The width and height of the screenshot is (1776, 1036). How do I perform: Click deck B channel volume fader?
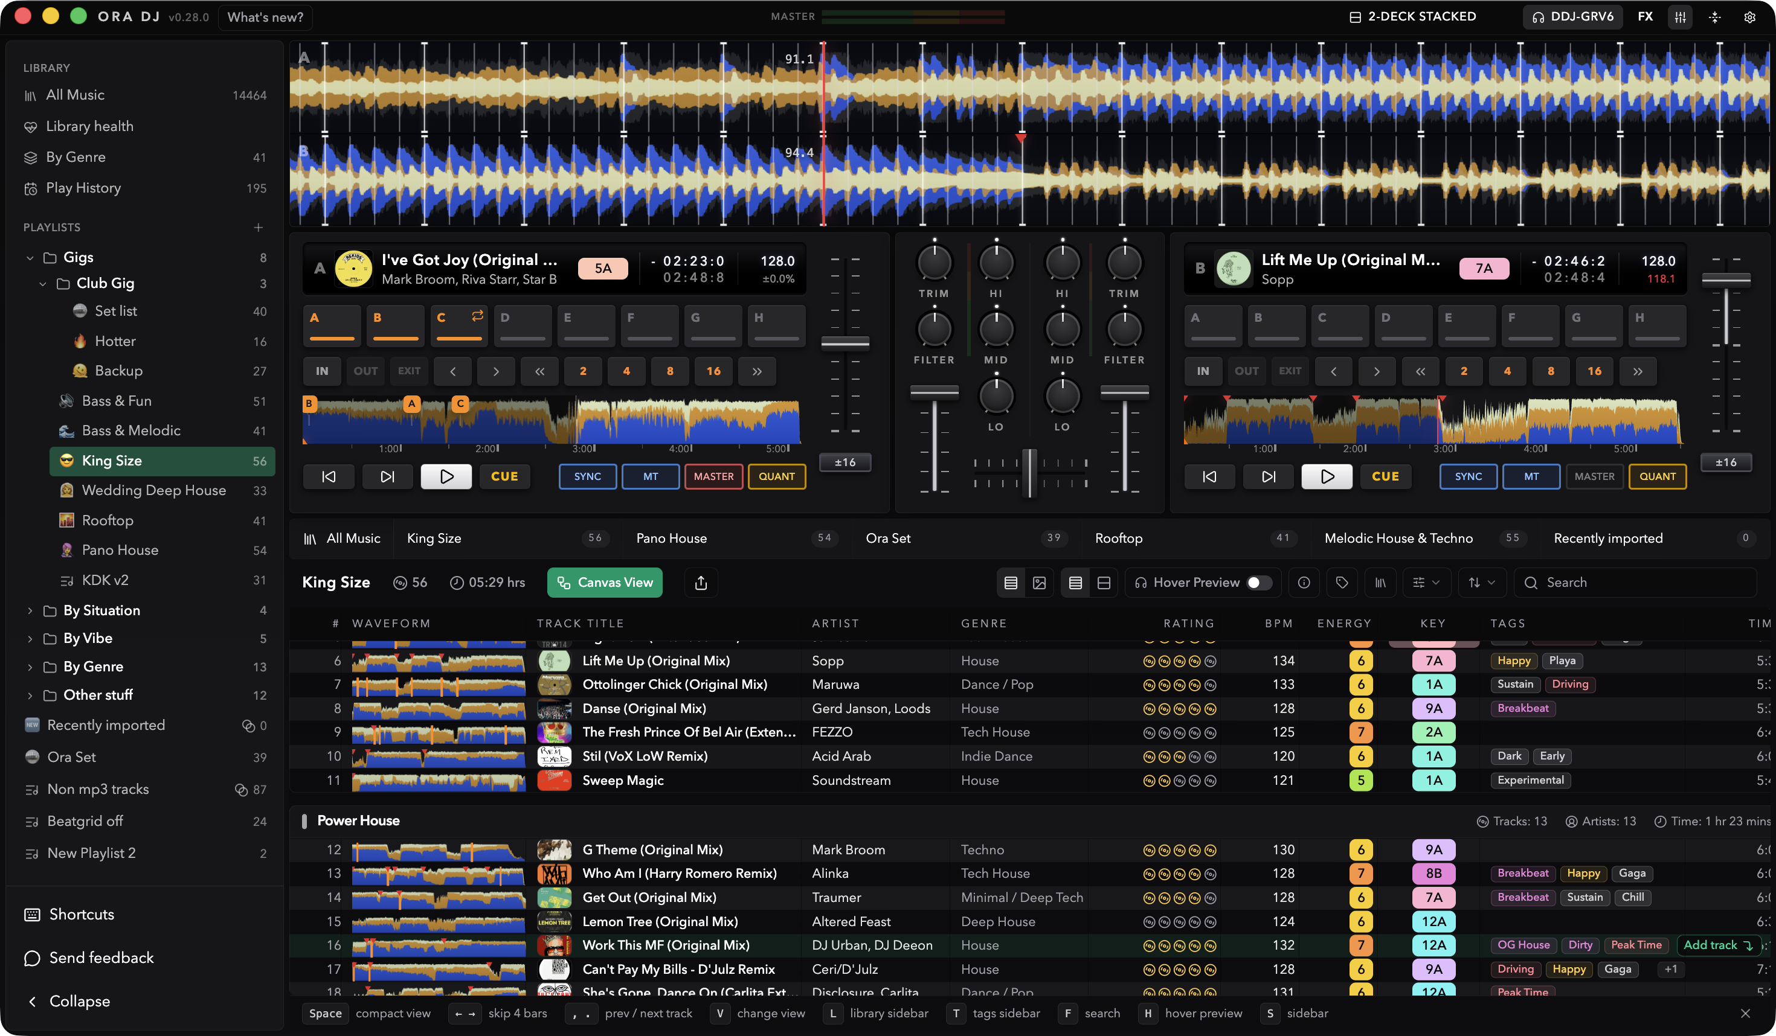(x=1124, y=392)
